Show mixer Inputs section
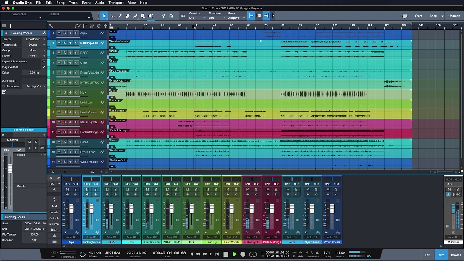 click(x=54, y=212)
